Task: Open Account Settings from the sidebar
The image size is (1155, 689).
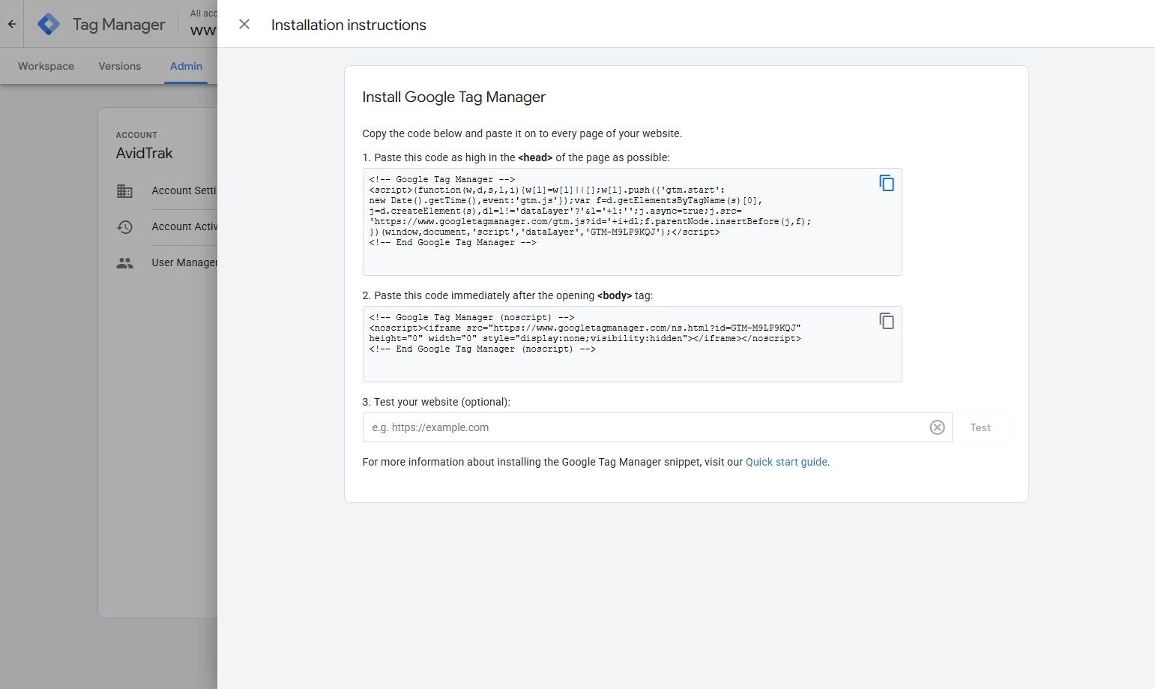Action: point(184,190)
